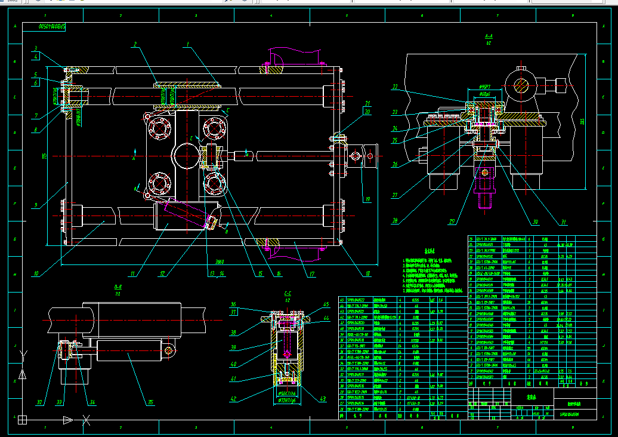
Task: Click callout label 29 below section A-A
Action: click(x=452, y=222)
